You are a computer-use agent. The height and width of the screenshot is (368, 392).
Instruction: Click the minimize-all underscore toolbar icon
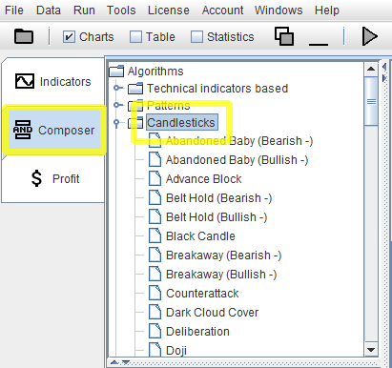coord(319,44)
